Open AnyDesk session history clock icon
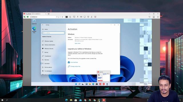The image size is (183, 102). pos(150,17)
